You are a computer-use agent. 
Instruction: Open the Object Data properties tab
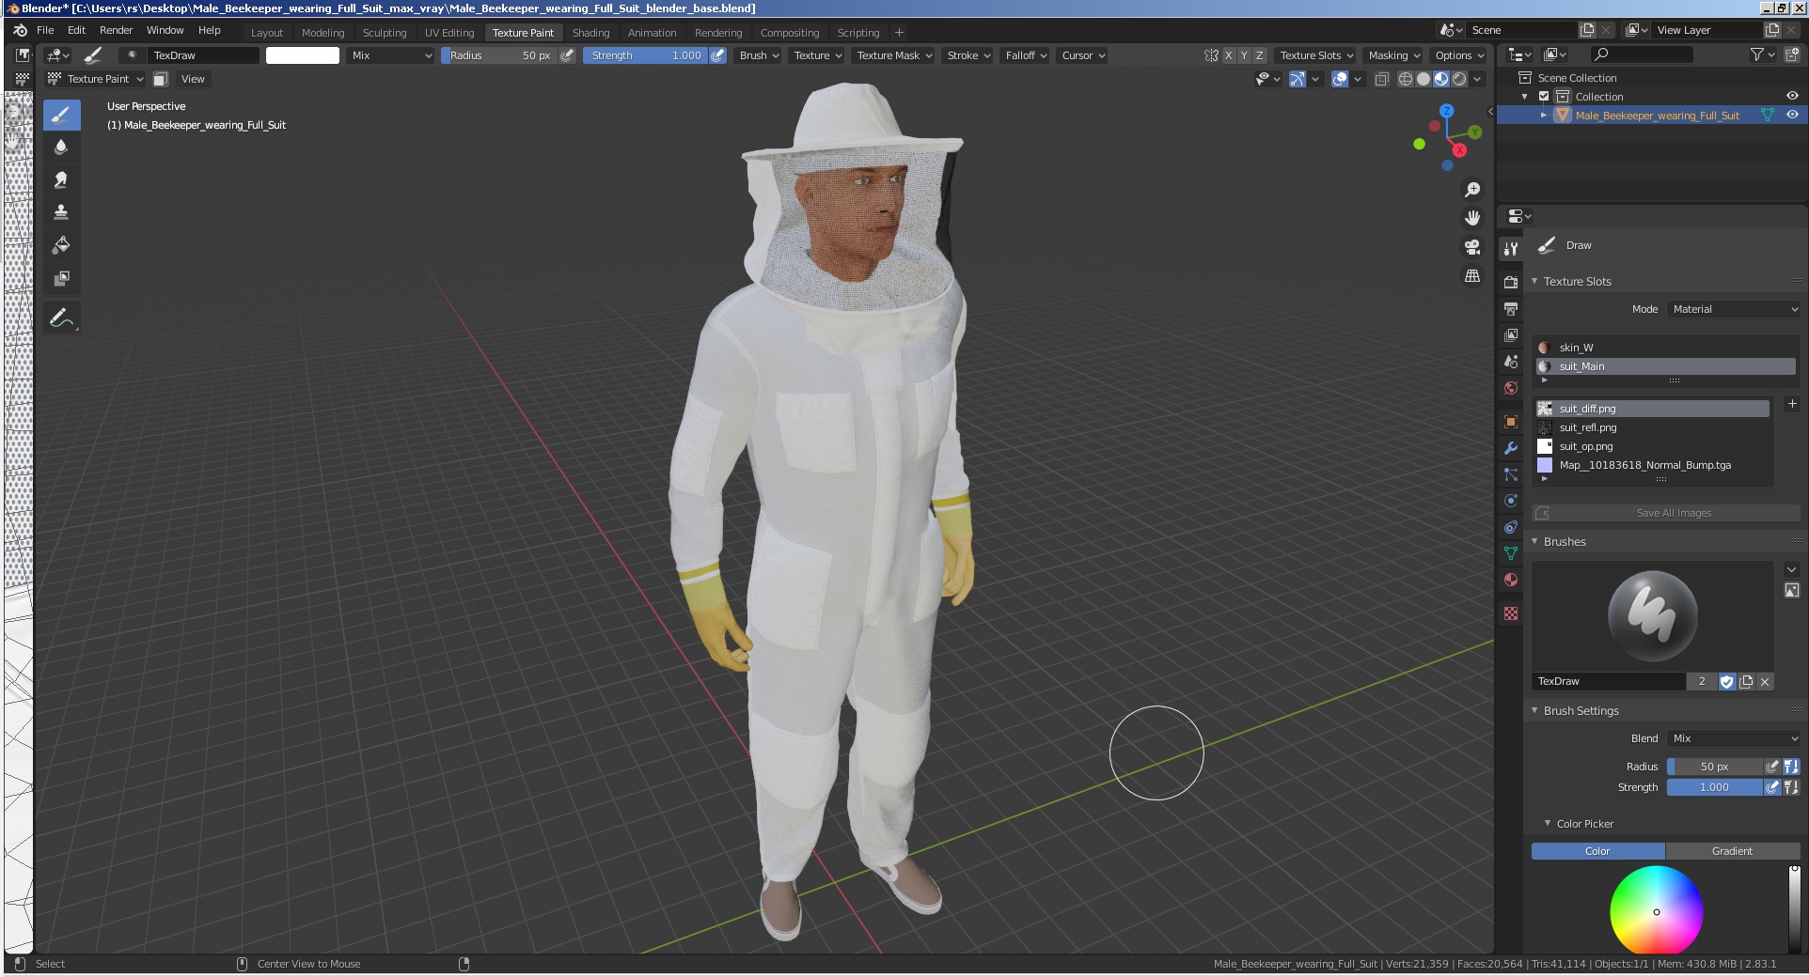pos(1511,553)
